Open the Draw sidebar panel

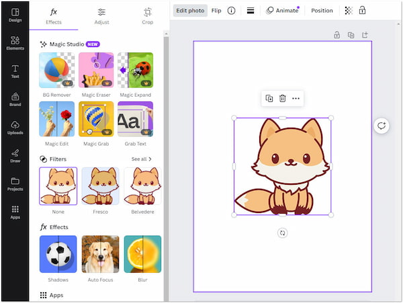(x=15, y=156)
